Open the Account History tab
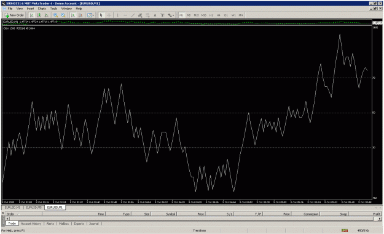384x234 pixels. point(31,224)
